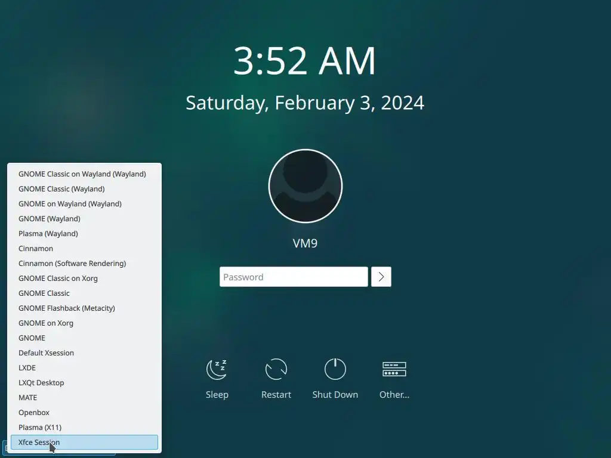Select the plain GNOME Classic entry
This screenshot has height=458, width=611.
(x=84, y=293)
